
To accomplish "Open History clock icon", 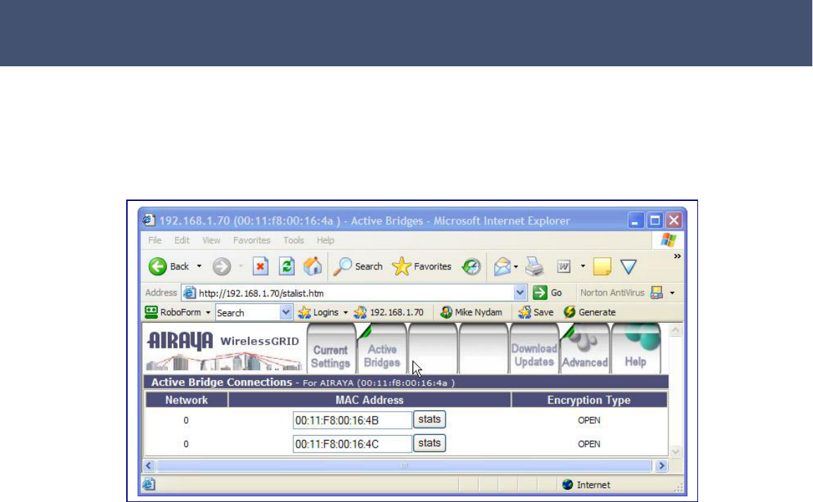I will tap(471, 267).
